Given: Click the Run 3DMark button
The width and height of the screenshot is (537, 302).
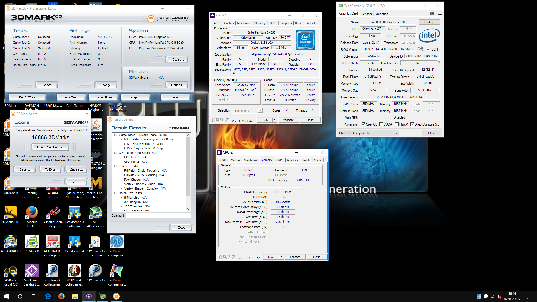Looking at the screenshot, I should [x=27, y=97].
